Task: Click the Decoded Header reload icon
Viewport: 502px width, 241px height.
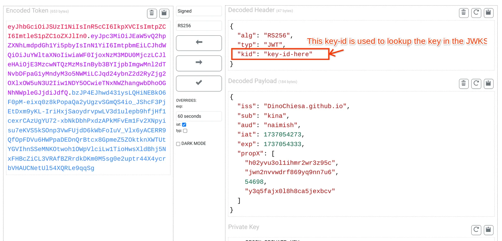Action: click(476, 13)
